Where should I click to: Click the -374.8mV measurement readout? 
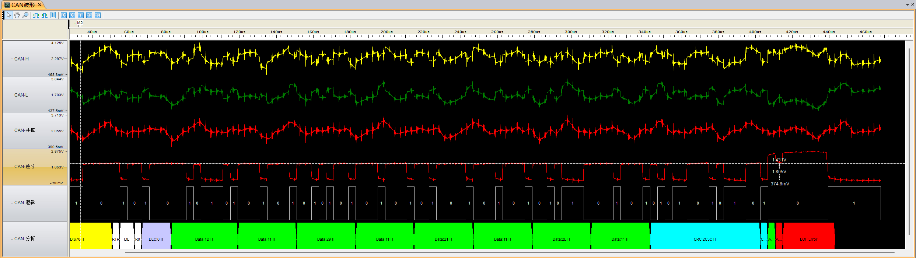[x=779, y=184]
